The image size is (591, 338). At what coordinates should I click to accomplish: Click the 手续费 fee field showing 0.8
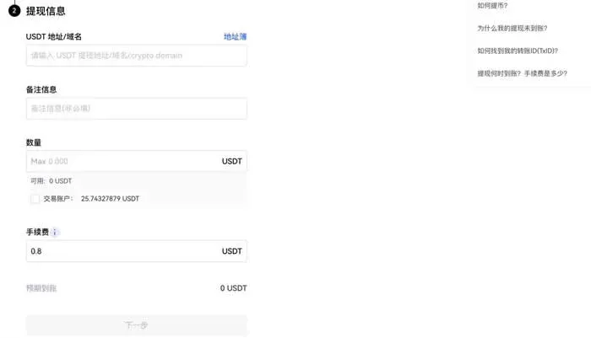click(137, 251)
